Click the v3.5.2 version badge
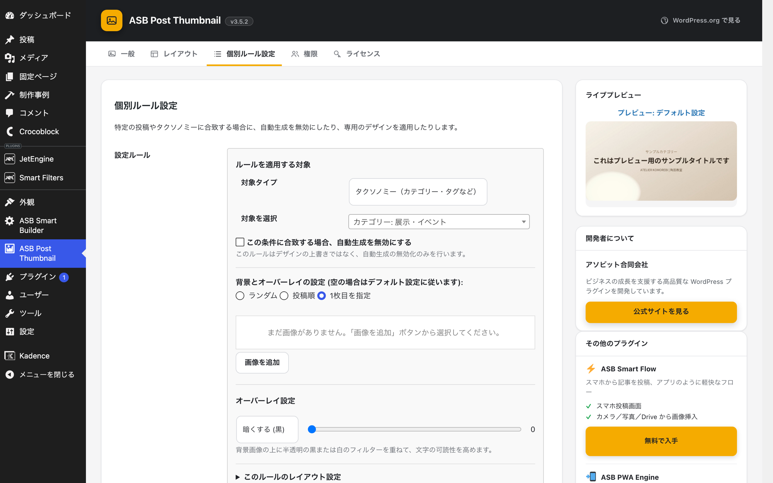Viewport: 773px width, 483px height. (x=239, y=21)
